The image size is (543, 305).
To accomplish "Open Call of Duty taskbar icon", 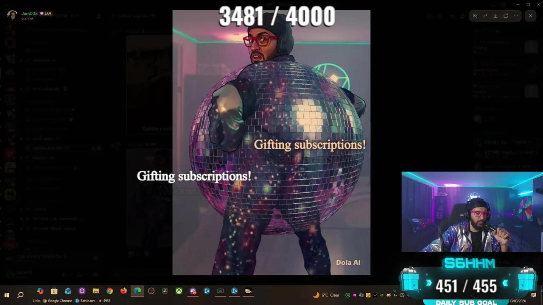I will pos(248,291).
